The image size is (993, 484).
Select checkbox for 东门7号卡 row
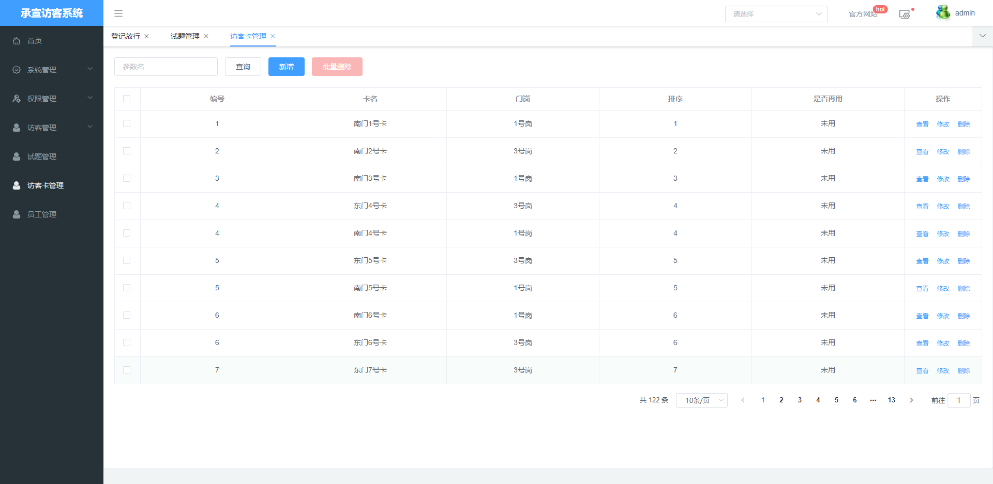[127, 370]
